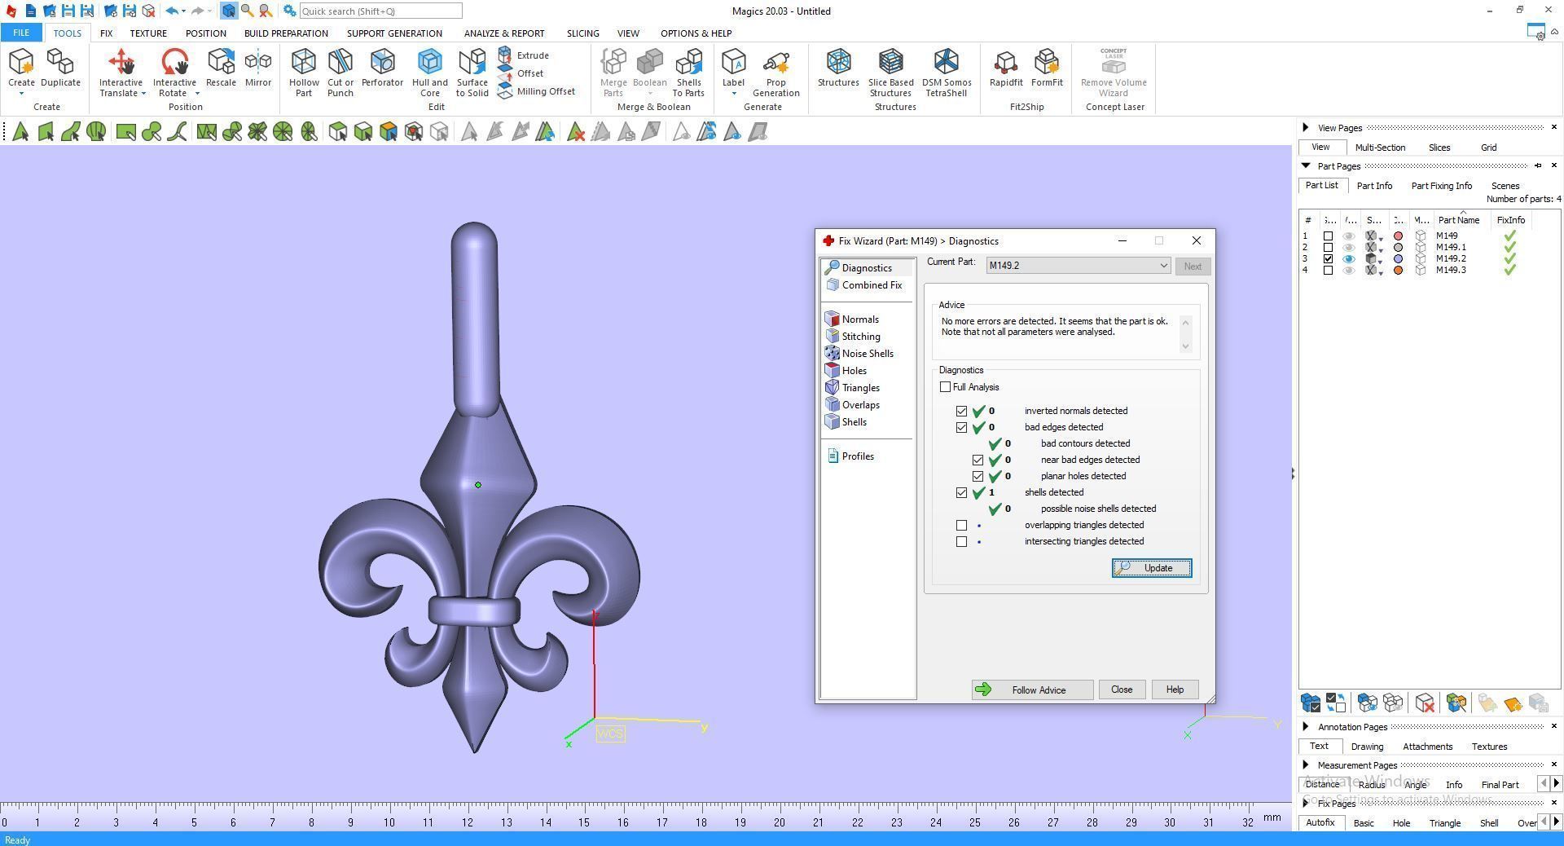Enable overlapping triangles detection
The height and width of the screenshot is (846, 1564).
point(961,525)
